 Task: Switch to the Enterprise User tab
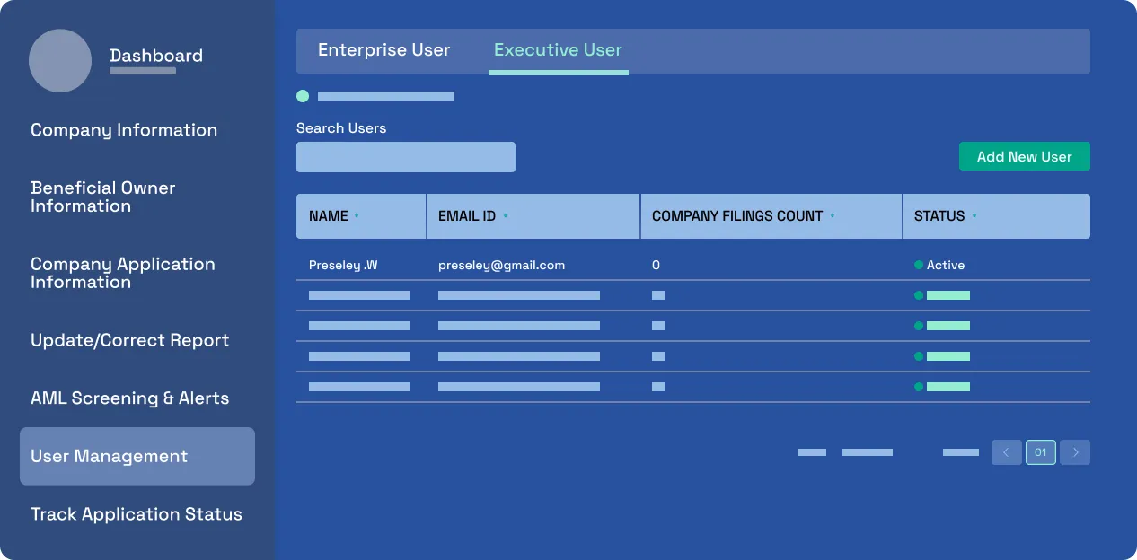(x=383, y=50)
